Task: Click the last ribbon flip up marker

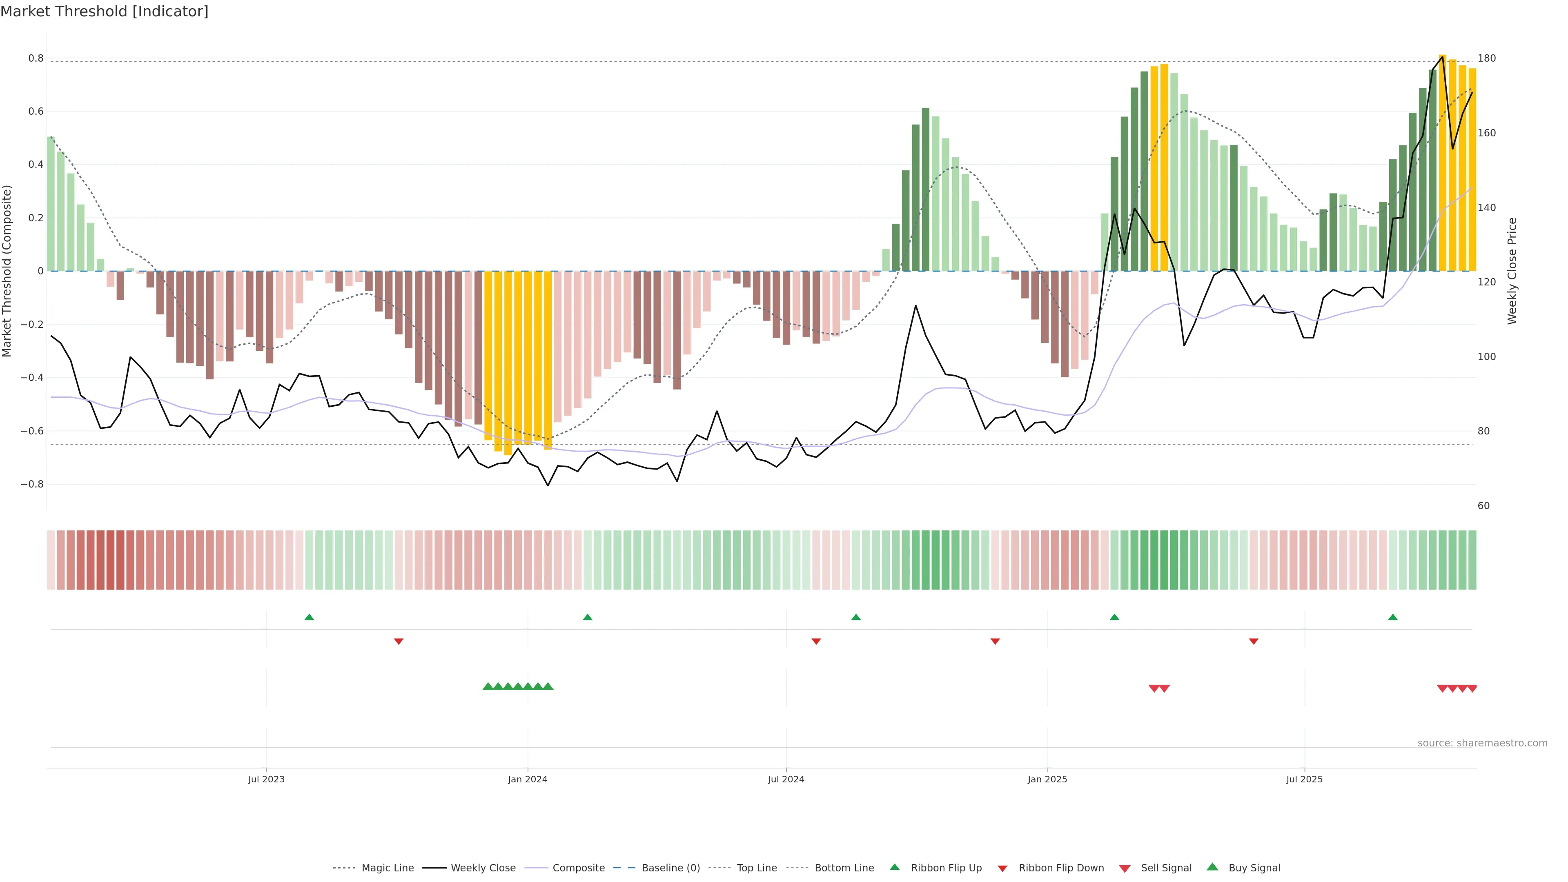Action: pos(1393,617)
